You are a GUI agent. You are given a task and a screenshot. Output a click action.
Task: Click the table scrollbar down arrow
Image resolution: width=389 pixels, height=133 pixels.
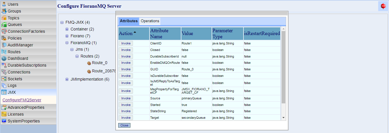pos(283,118)
